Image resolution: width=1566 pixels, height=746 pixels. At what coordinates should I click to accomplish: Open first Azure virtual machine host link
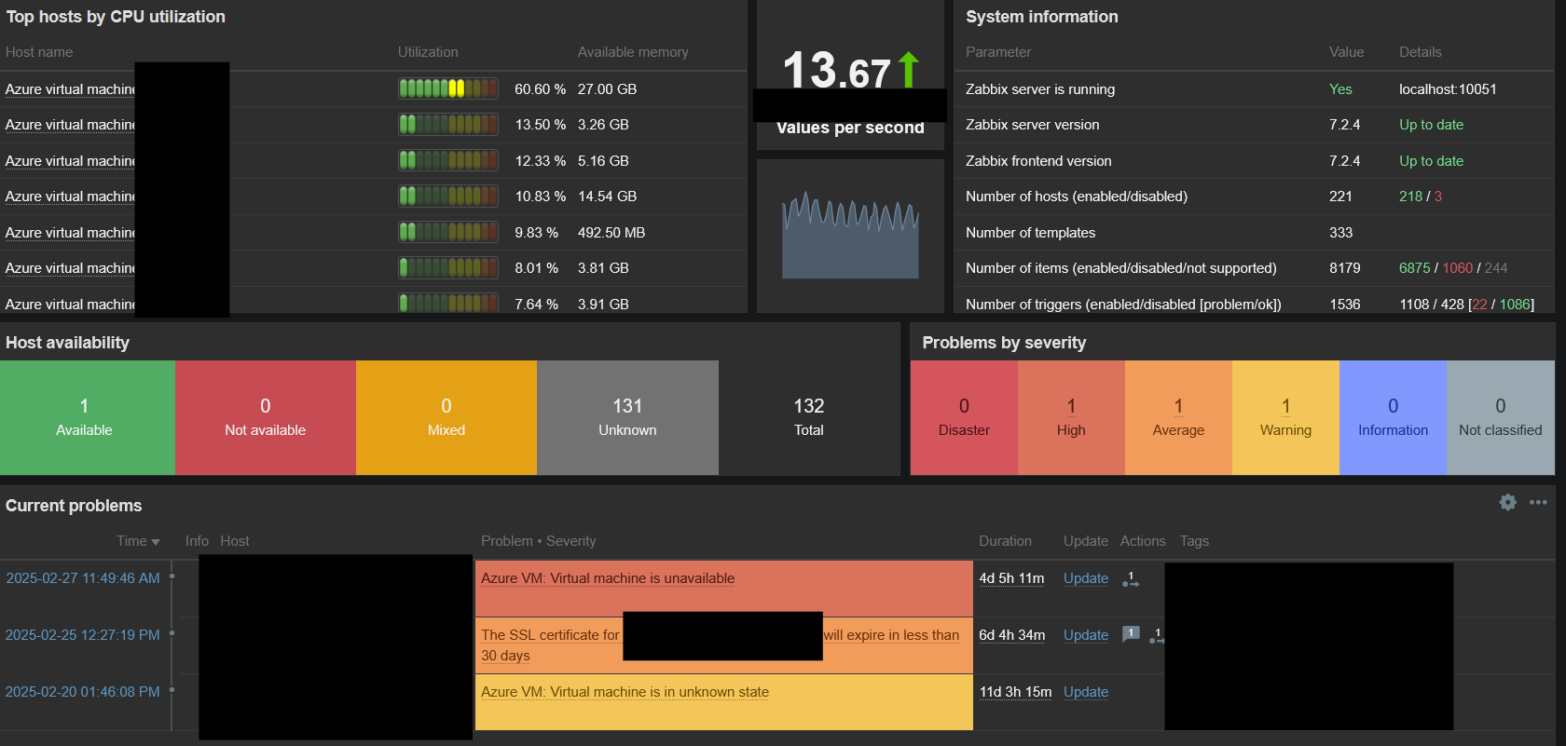coord(70,89)
